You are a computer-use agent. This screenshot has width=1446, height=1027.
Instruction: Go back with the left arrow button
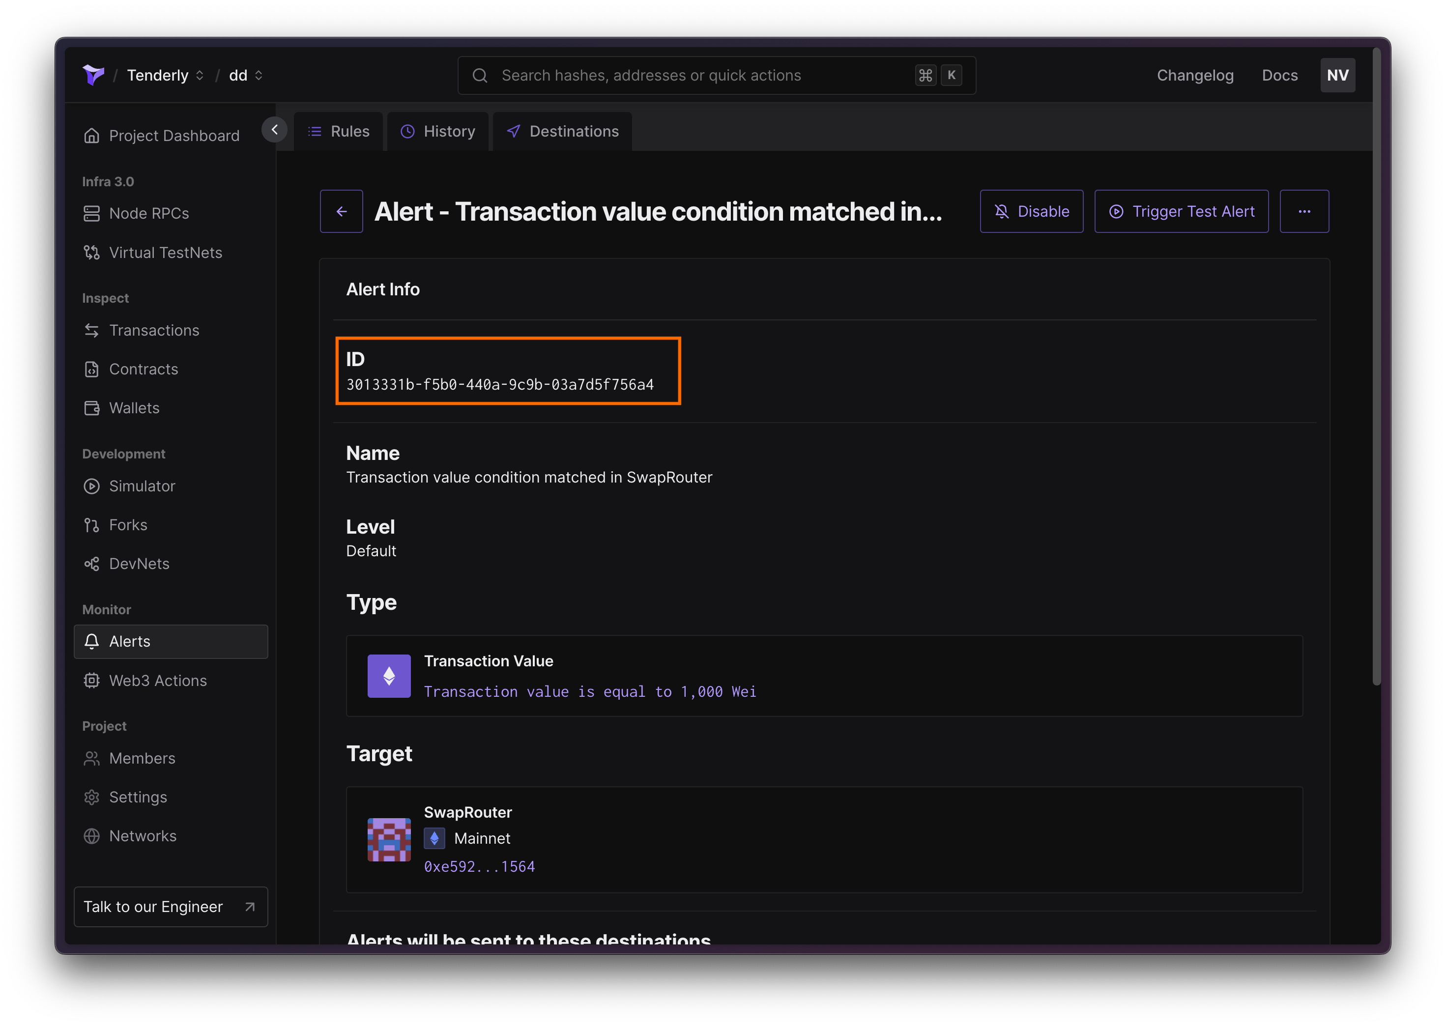coord(342,211)
